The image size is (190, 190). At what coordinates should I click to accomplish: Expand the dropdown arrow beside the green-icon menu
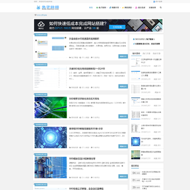click(x=107, y=8)
